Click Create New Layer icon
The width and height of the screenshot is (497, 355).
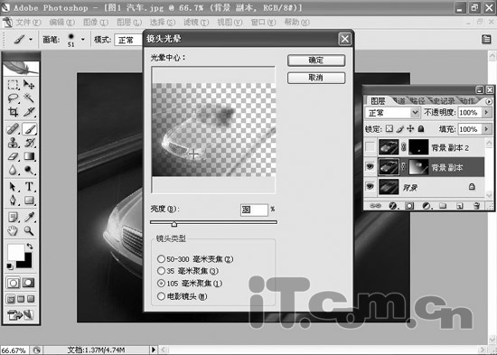pos(459,206)
